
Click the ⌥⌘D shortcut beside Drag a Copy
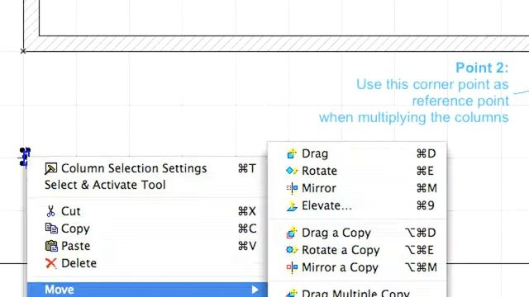(x=421, y=233)
